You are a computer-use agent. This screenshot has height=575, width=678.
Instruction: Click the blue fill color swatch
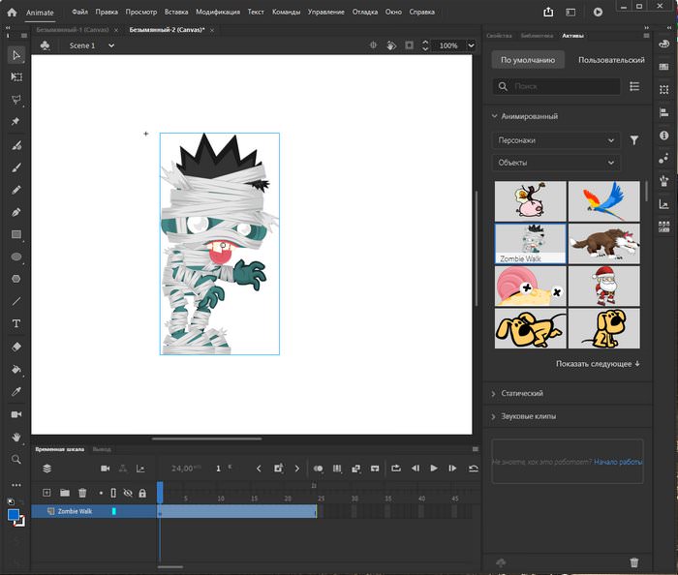14,515
